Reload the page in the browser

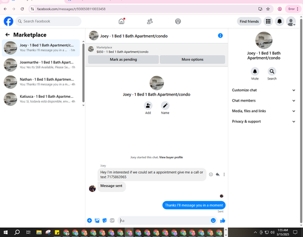[x=22, y=9]
